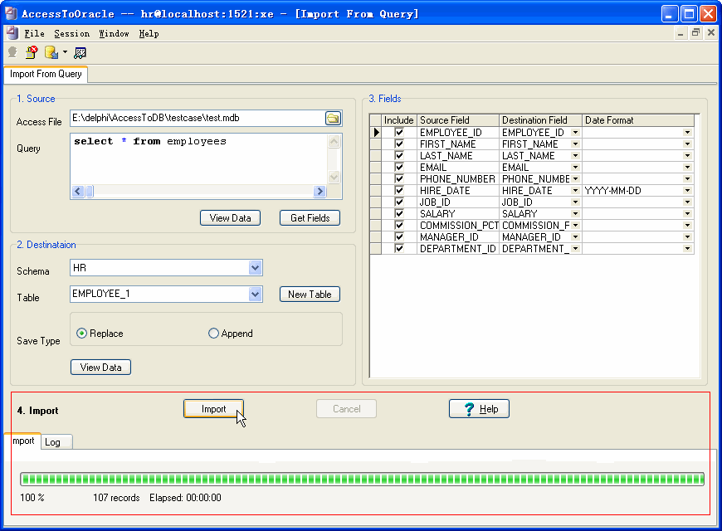The height and width of the screenshot is (531, 722).
Task: Click the Help question mark button
Action: click(x=479, y=409)
